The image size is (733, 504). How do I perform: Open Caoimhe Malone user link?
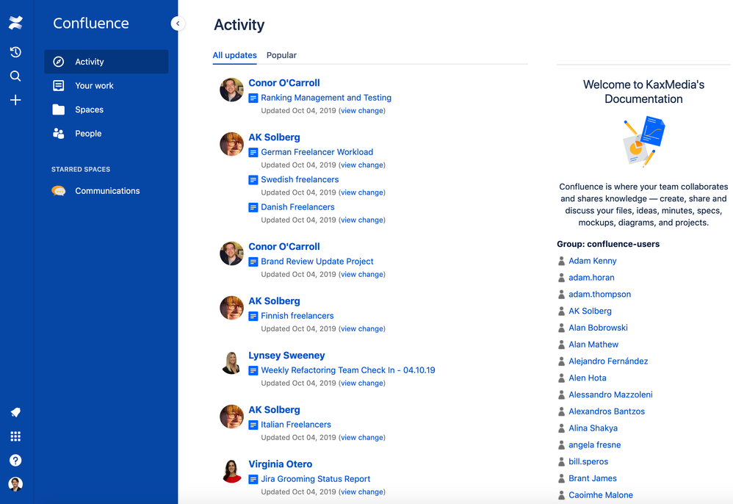[601, 495]
